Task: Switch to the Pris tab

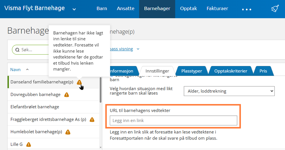Action: point(263,71)
